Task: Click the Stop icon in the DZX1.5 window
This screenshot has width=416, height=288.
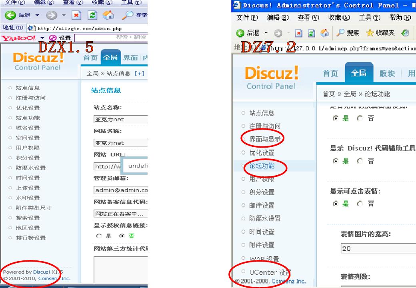Action: tap(76, 15)
